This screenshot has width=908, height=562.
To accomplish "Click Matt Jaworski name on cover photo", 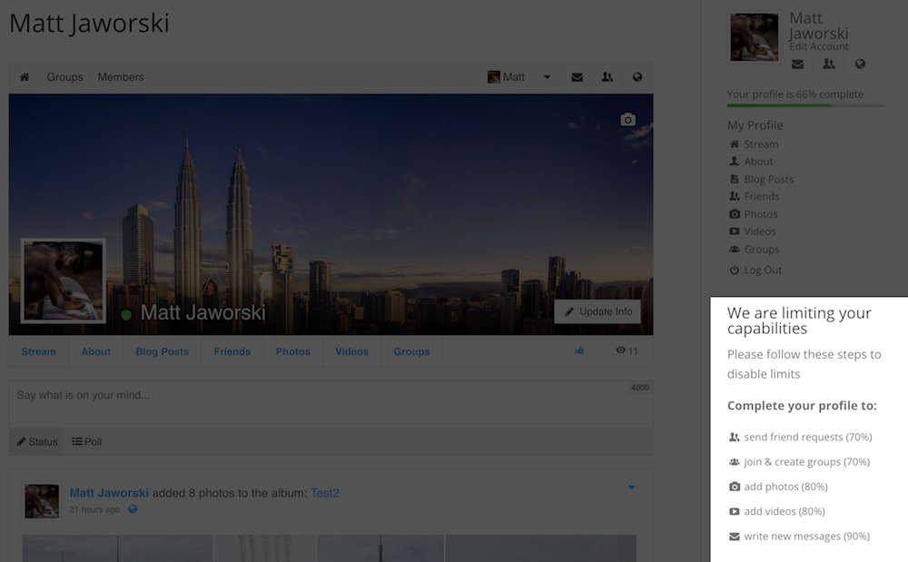I will pos(202,312).
